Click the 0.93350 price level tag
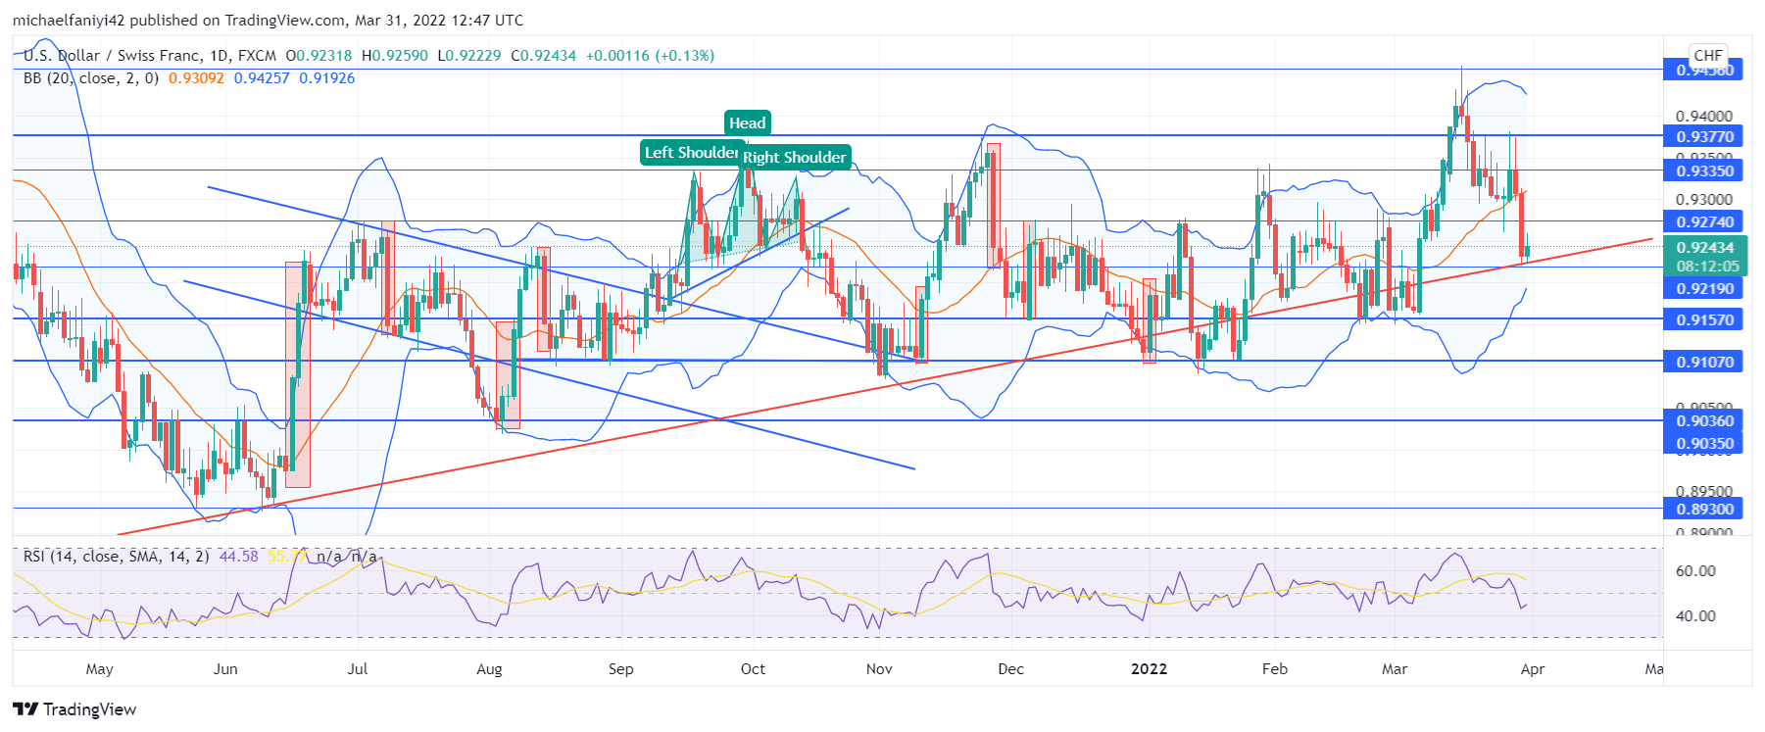Viewport: 1765px width, 732px height. click(1704, 171)
